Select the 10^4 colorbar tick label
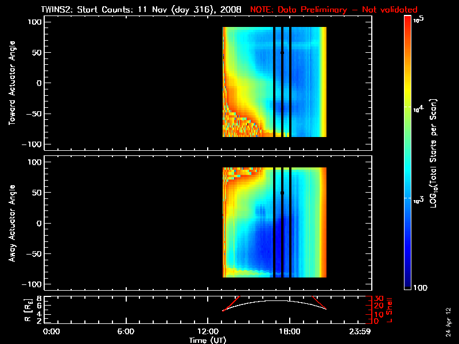The image size is (459, 344). (x=419, y=109)
